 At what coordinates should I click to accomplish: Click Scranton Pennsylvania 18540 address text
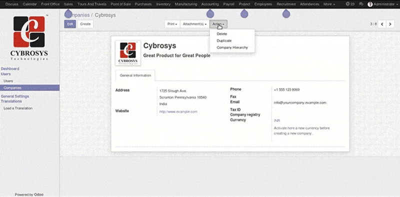pos(183,97)
